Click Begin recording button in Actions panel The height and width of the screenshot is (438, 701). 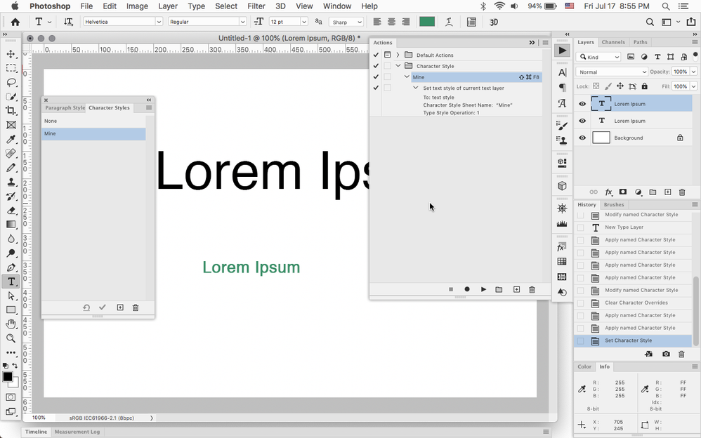[467, 289]
